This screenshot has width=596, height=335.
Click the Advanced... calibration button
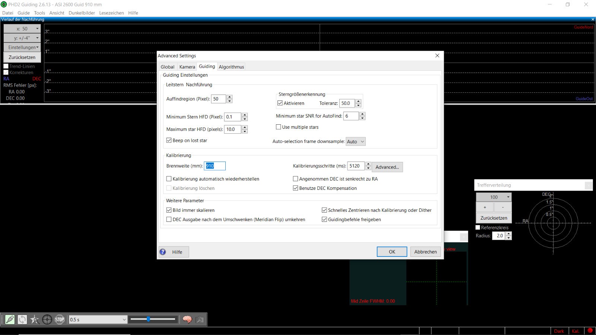coord(387,167)
